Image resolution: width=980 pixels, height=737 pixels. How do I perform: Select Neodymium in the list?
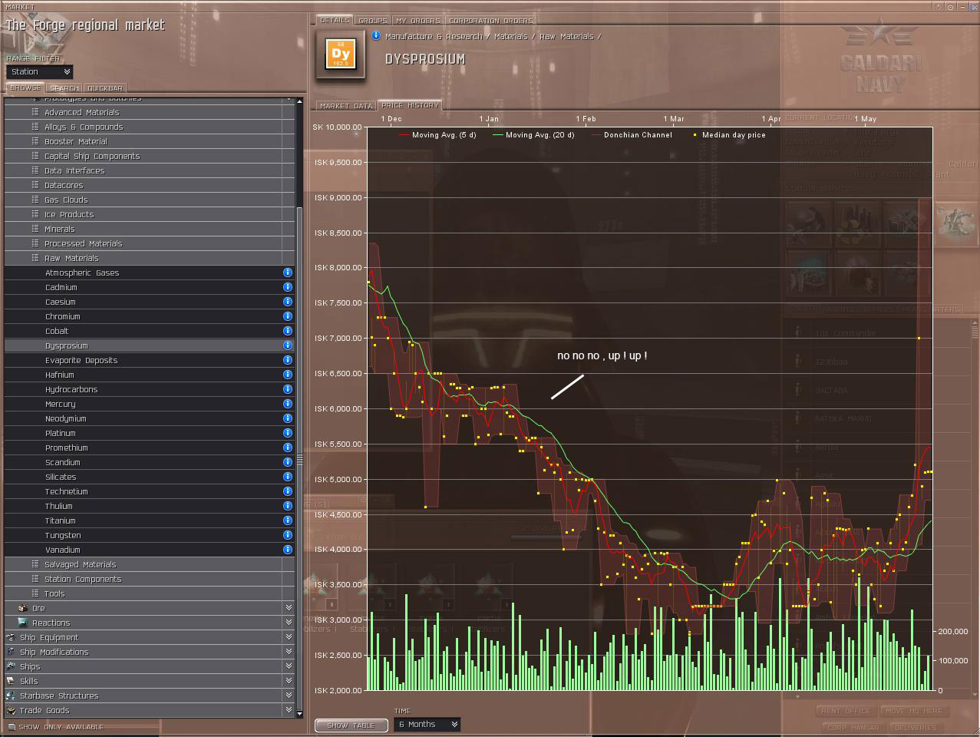(x=150, y=418)
